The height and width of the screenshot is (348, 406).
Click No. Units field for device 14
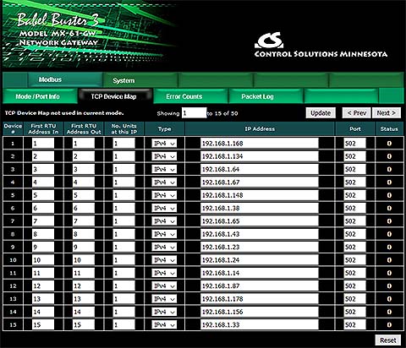coord(124,312)
